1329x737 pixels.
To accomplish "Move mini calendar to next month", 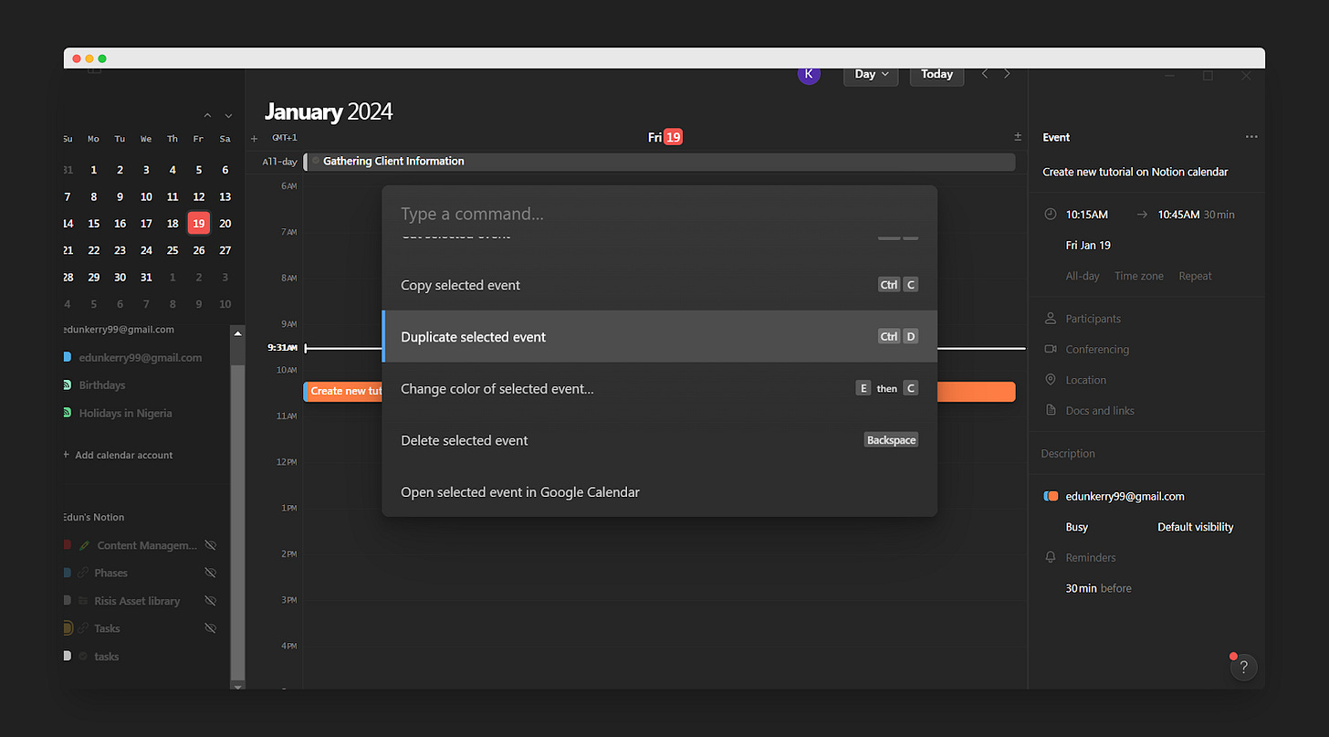I will coord(228,115).
